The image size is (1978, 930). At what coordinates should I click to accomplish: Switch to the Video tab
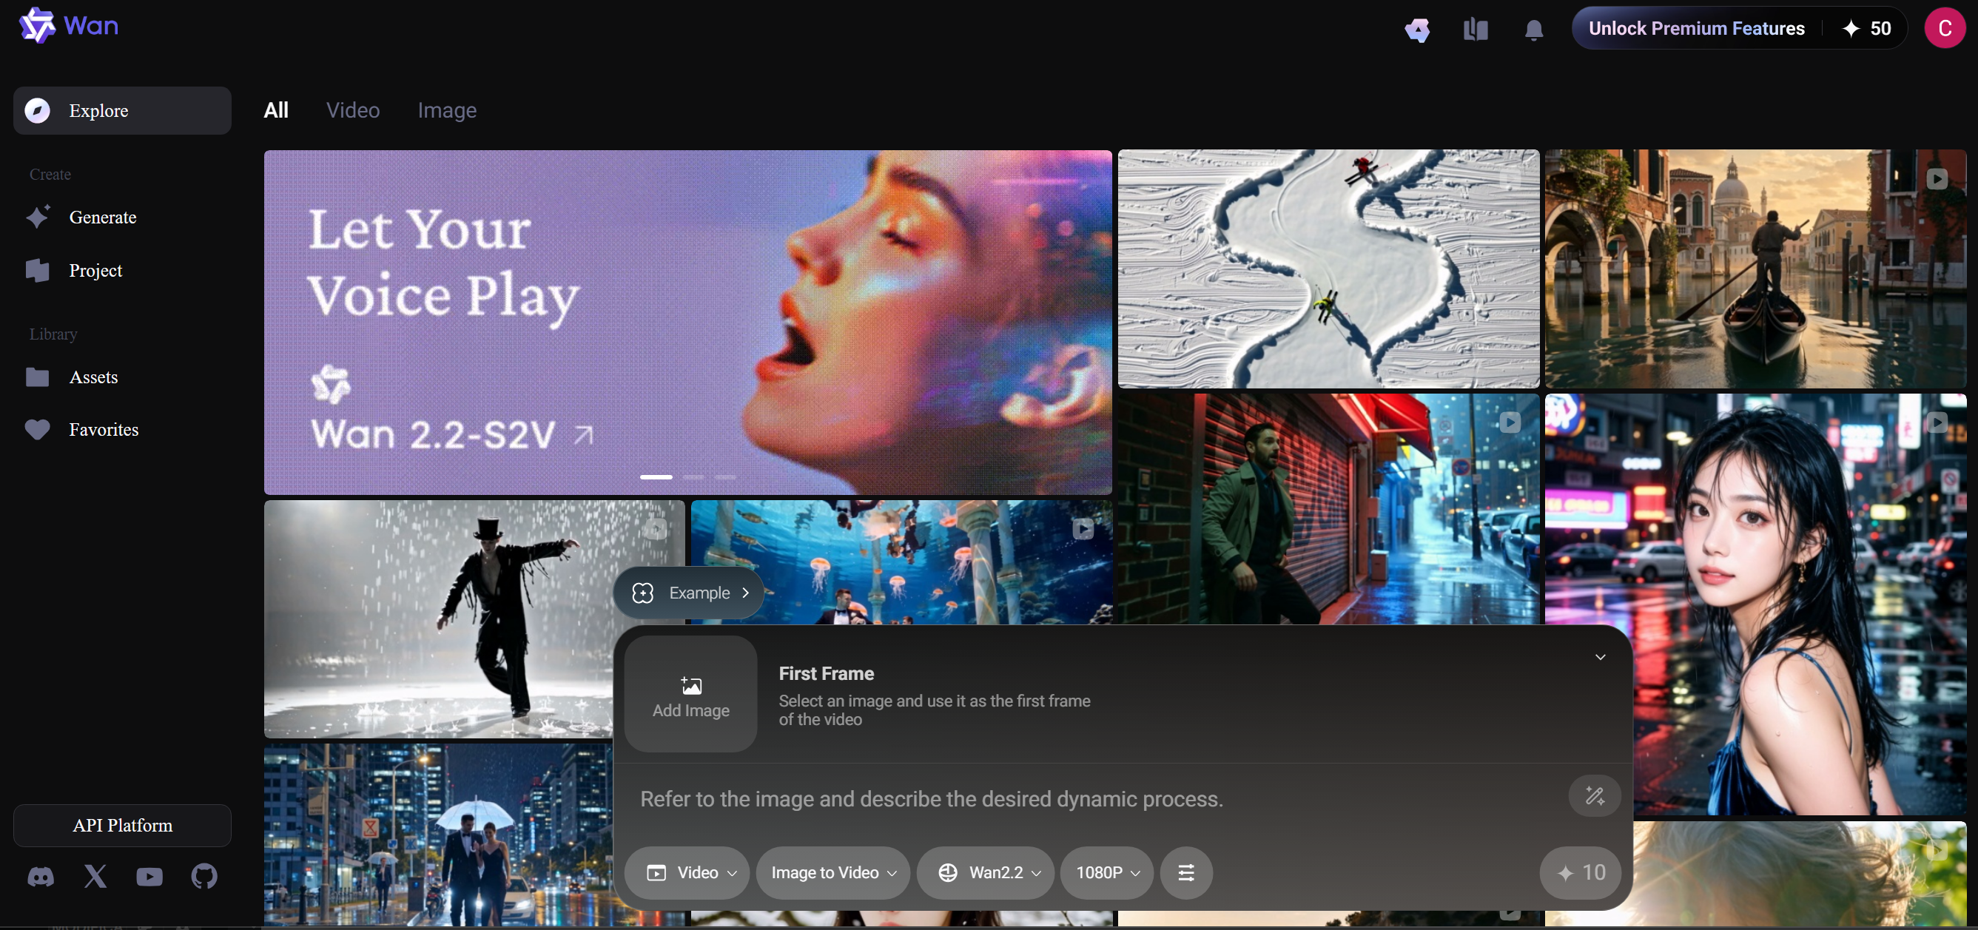point(353,109)
